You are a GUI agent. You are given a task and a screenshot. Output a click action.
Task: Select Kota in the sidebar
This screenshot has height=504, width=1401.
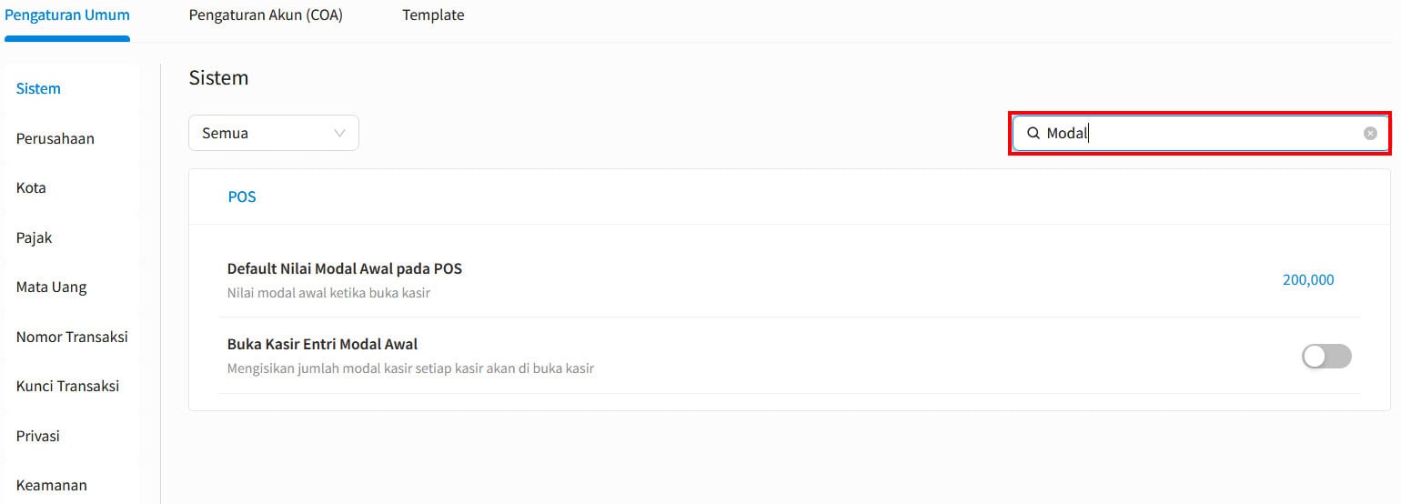31,187
